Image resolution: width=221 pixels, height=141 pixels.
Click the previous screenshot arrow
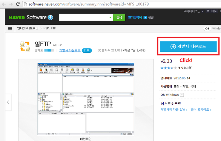coord(8,102)
